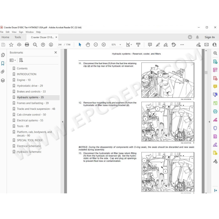This screenshot has height=219, width=219.
Task: Click the vertical scrollbar thumb
Action: pos(206,73)
